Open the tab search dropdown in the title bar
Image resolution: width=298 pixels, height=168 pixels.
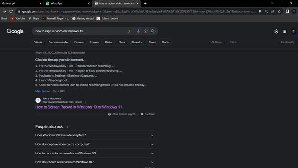coord(272,3)
